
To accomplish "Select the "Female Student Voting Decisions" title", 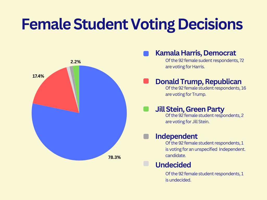I will [x=132, y=24].
